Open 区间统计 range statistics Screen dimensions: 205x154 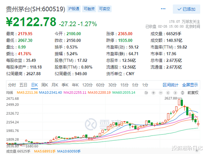coord(170,85)
